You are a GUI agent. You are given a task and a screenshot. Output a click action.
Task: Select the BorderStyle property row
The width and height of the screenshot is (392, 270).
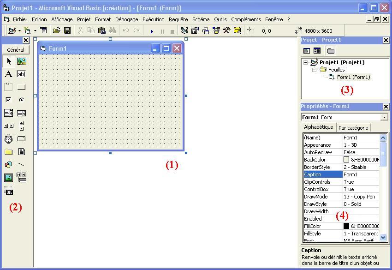point(341,167)
